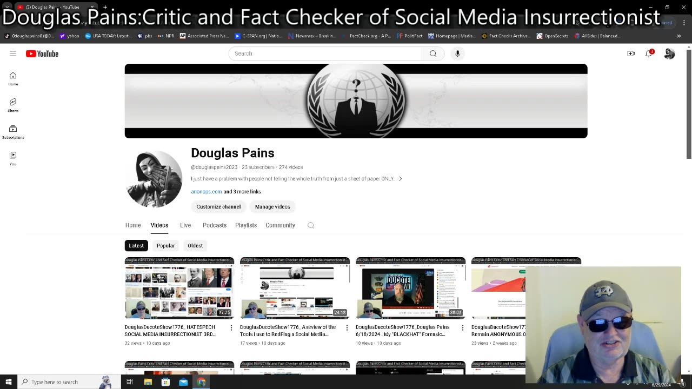This screenshot has width=692, height=389.
Task: Open the notifications bell
Action: coord(649,53)
